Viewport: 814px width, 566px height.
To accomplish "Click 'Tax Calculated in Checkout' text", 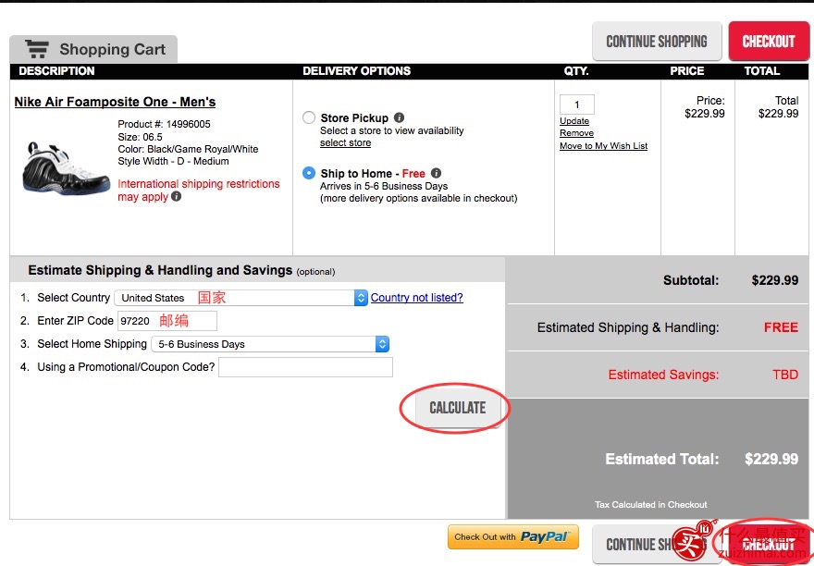I will pyautogui.click(x=650, y=504).
